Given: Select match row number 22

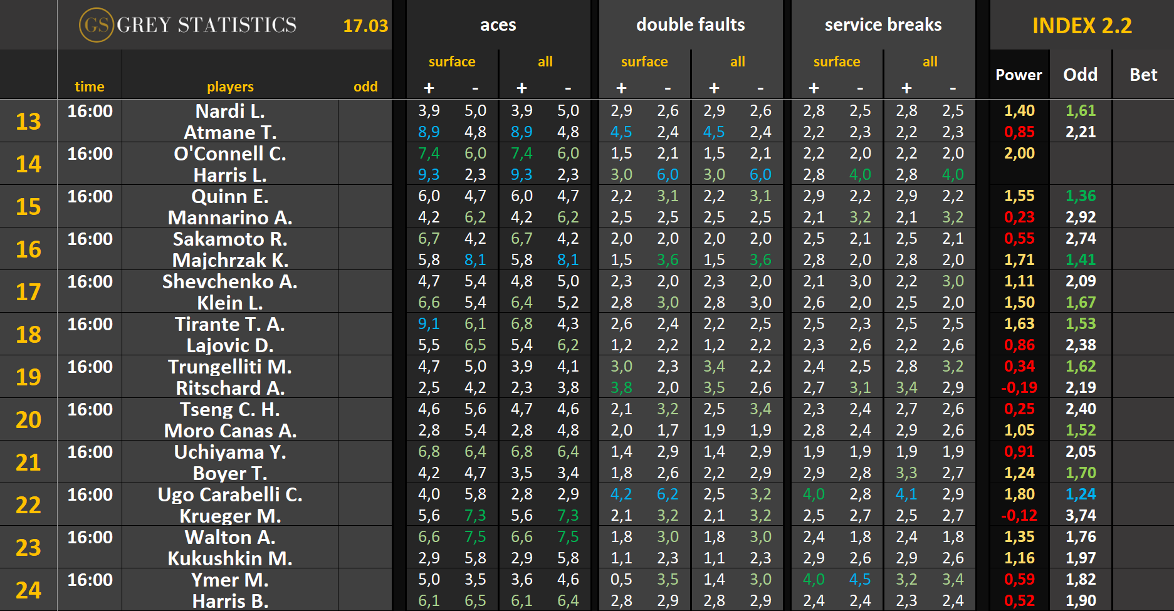Looking at the screenshot, I should click(x=28, y=504).
